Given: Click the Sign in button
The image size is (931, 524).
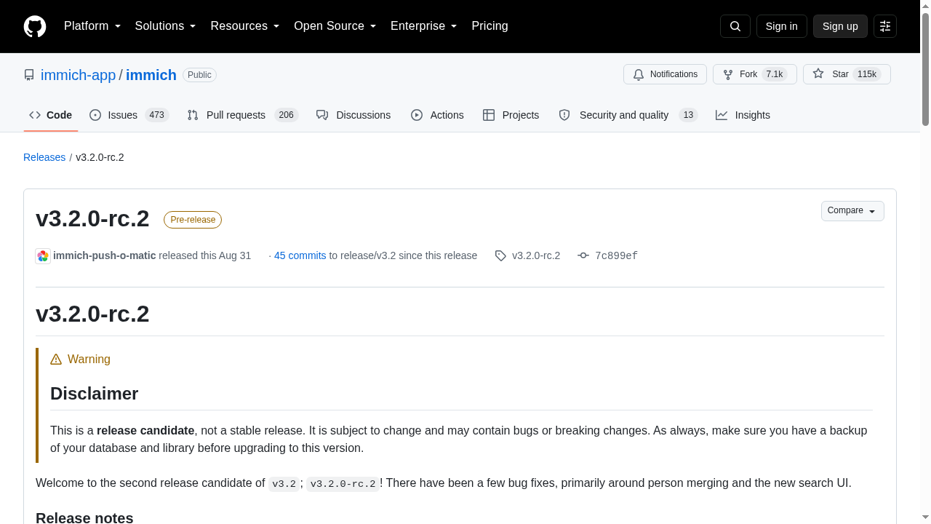Looking at the screenshot, I should (782, 26).
